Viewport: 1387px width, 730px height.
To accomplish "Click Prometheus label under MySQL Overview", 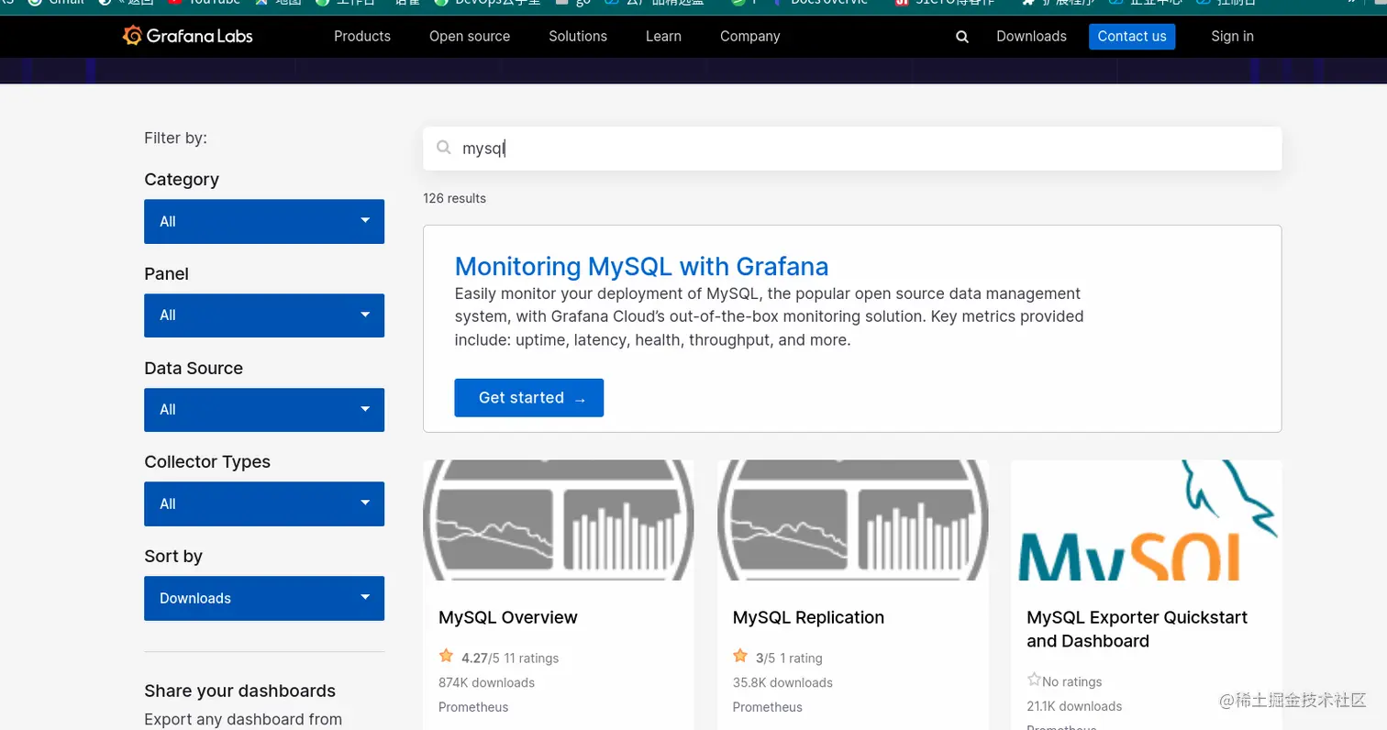I will 473,707.
